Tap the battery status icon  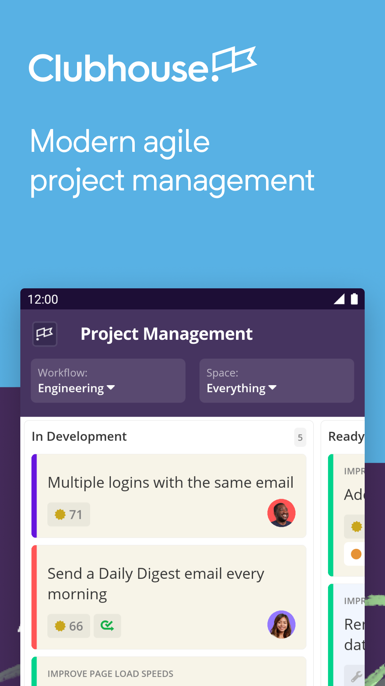(x=354, y=299)
